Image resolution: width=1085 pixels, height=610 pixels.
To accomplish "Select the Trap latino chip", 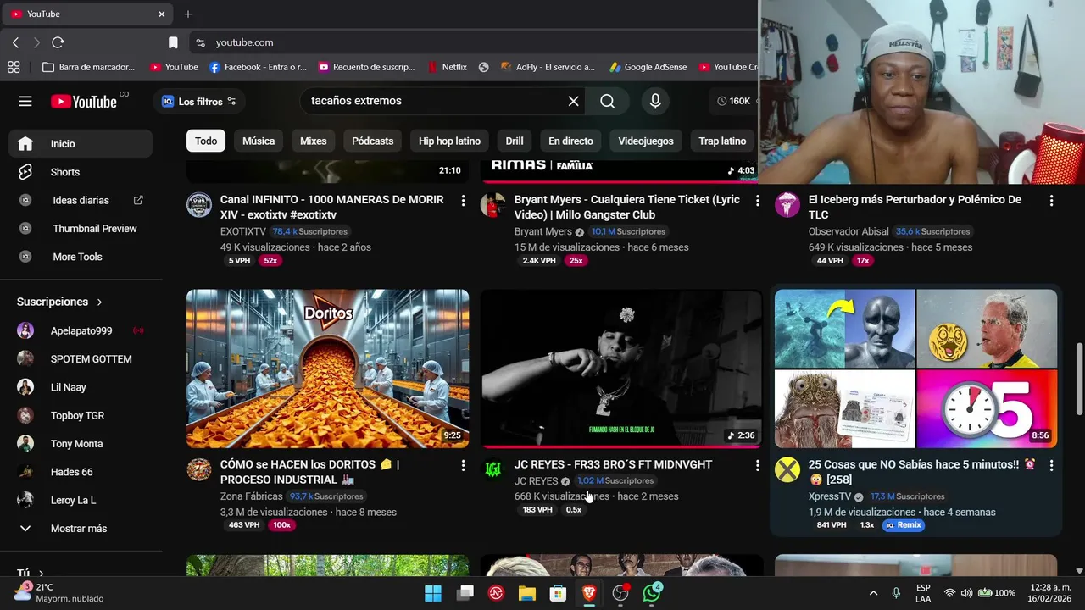I will [722, 141].
